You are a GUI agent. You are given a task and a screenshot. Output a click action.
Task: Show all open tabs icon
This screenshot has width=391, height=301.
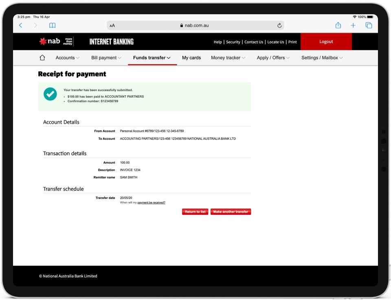pyautogui.click(x=369, y=25)
